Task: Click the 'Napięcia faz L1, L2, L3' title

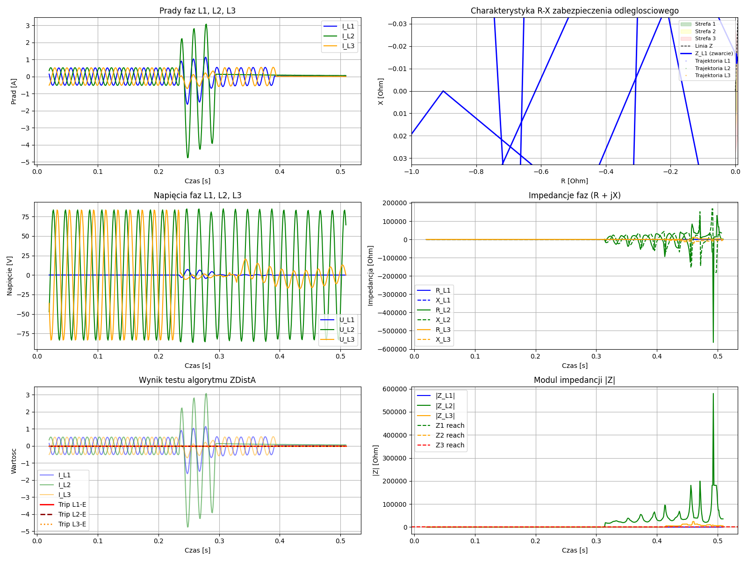Action: pyautogui.click(x=197, y=195)
